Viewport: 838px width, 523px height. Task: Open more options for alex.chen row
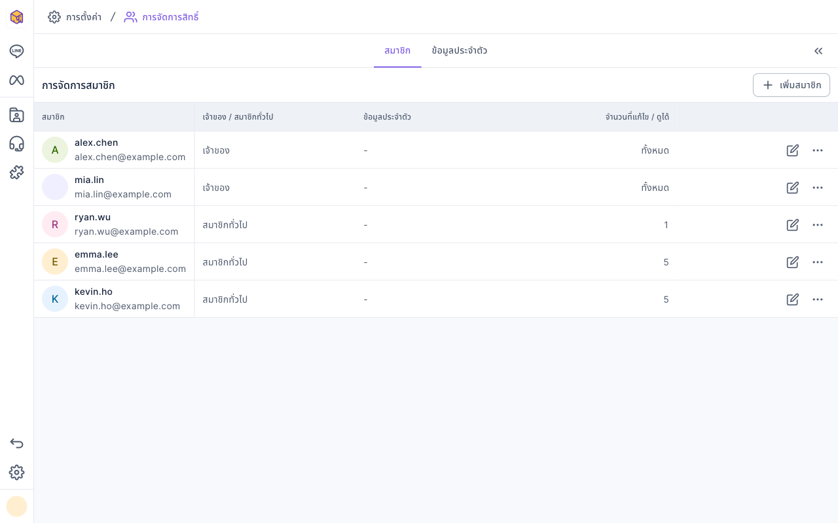[x=818, y=150]
